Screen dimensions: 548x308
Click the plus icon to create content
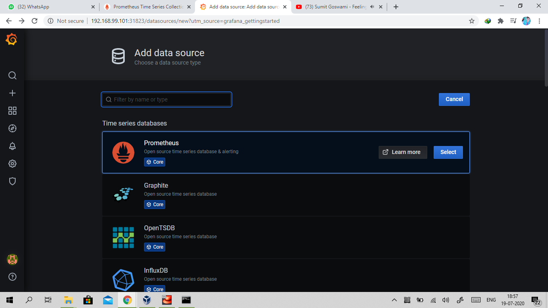pyautogui.click(x=12, y=93)
